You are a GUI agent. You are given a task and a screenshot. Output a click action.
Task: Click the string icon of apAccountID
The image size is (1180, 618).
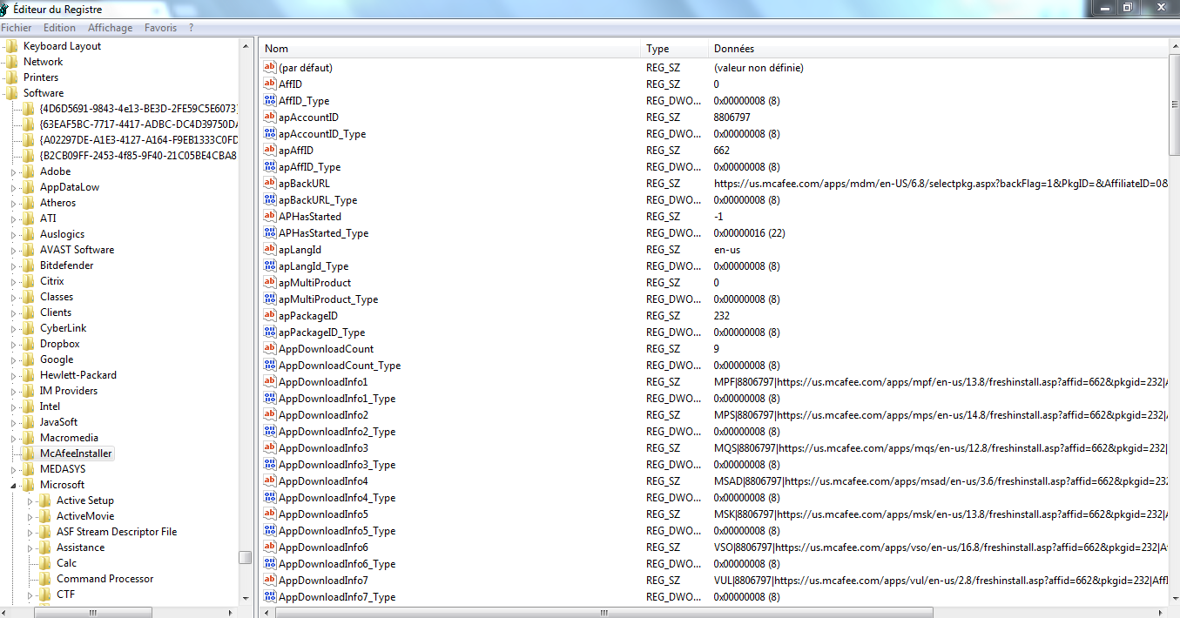coord(270,117)
